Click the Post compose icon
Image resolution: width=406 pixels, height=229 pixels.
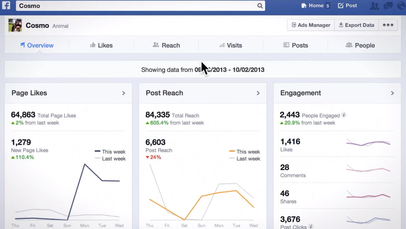point(341,6)
